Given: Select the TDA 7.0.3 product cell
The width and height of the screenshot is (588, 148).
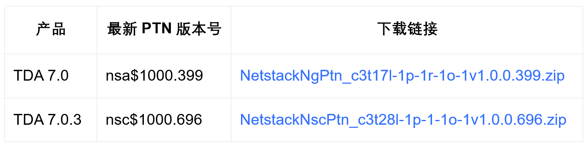Looking at the screenshot, I should point(51,120).
